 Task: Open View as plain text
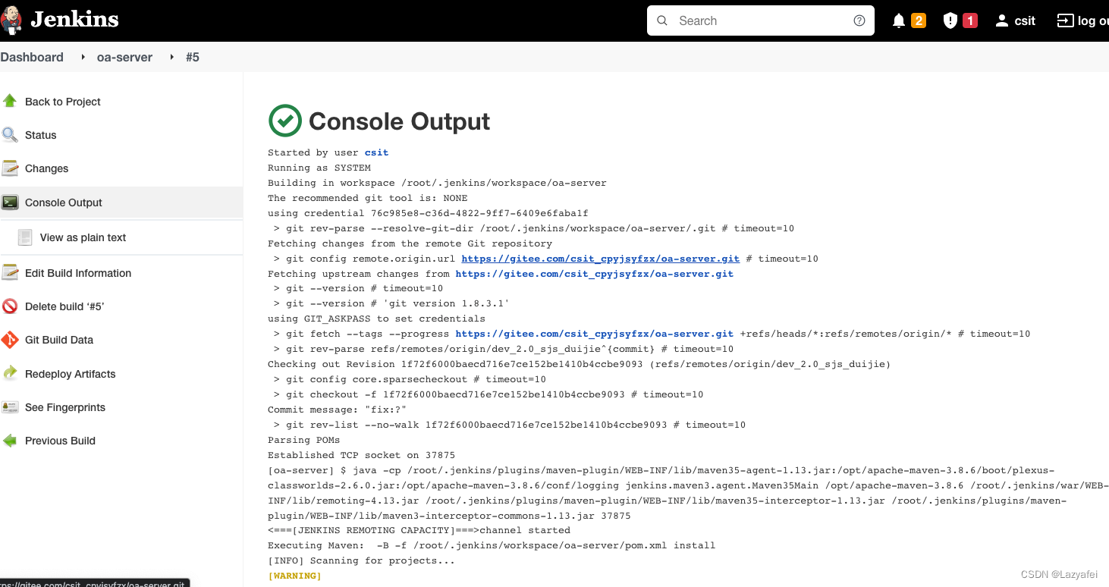(x=83, y=237)
